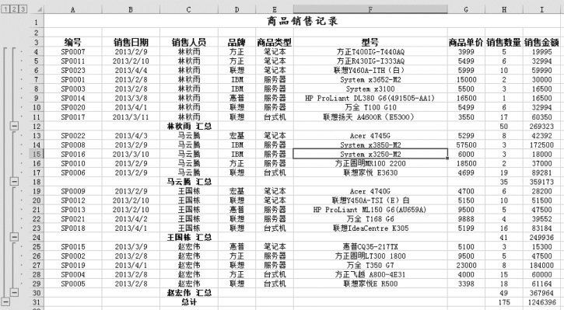Collapse the 马云腾 汇总 group
The width and height of the screenshot is (564, 310).
(14, 181)
